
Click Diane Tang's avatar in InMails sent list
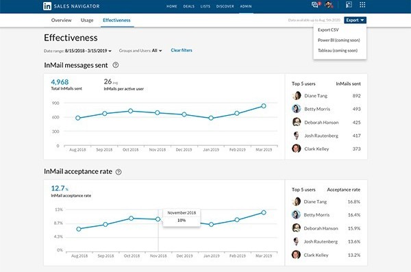pyautogui.click(x=297, y=96)
